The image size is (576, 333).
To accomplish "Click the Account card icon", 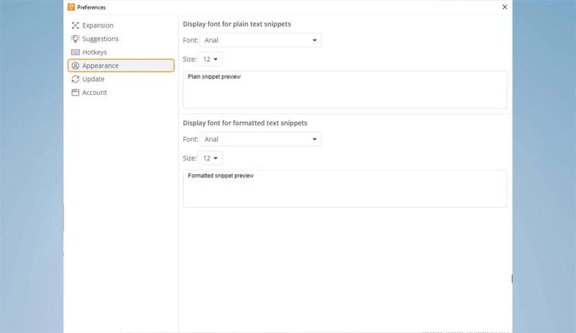I will [x=75, y=92].
